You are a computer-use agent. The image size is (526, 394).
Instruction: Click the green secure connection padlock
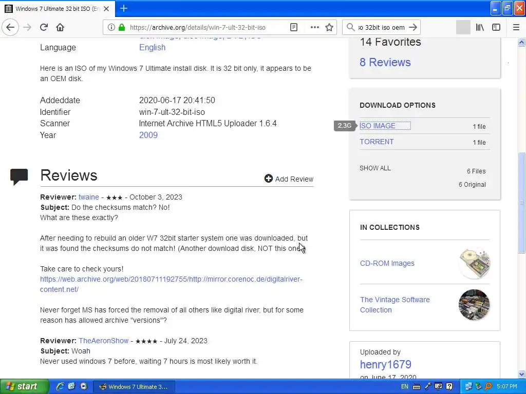122,27
